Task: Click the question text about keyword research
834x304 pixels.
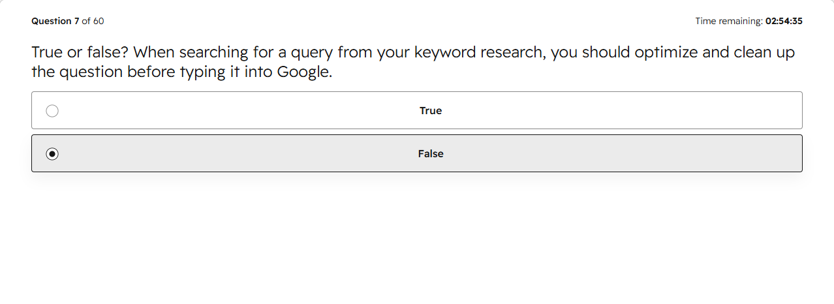Action: pos(413,62)
